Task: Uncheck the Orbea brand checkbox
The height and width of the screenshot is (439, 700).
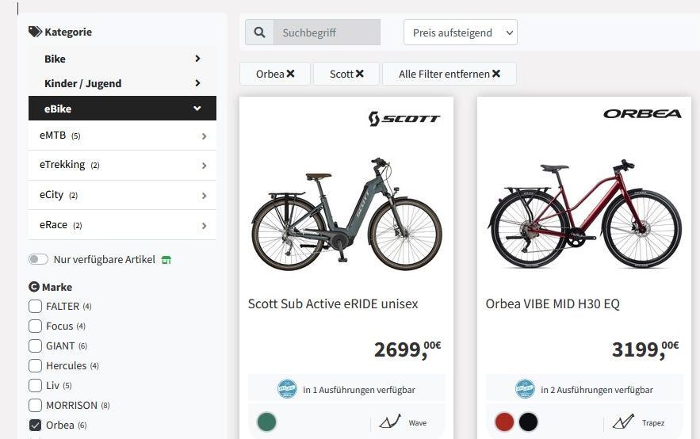Action: tap(35, 425)
